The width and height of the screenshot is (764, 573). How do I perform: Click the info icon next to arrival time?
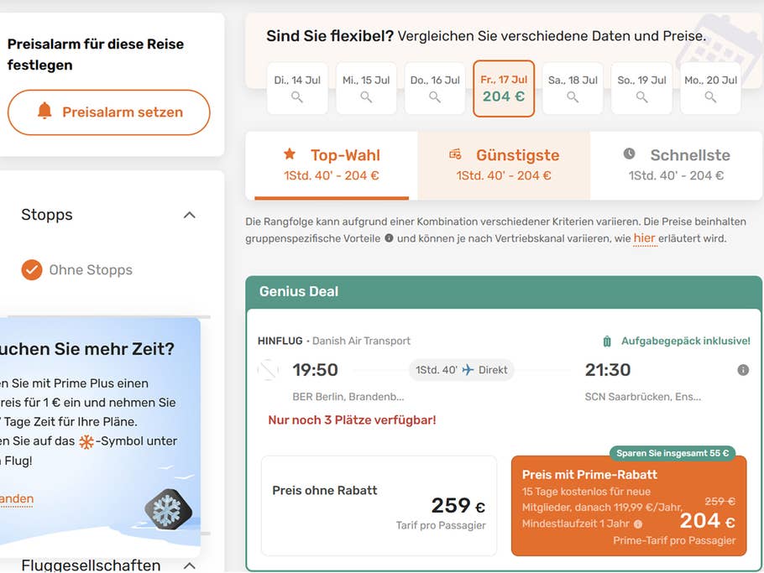pyautogui.click(x=743, y=370)
